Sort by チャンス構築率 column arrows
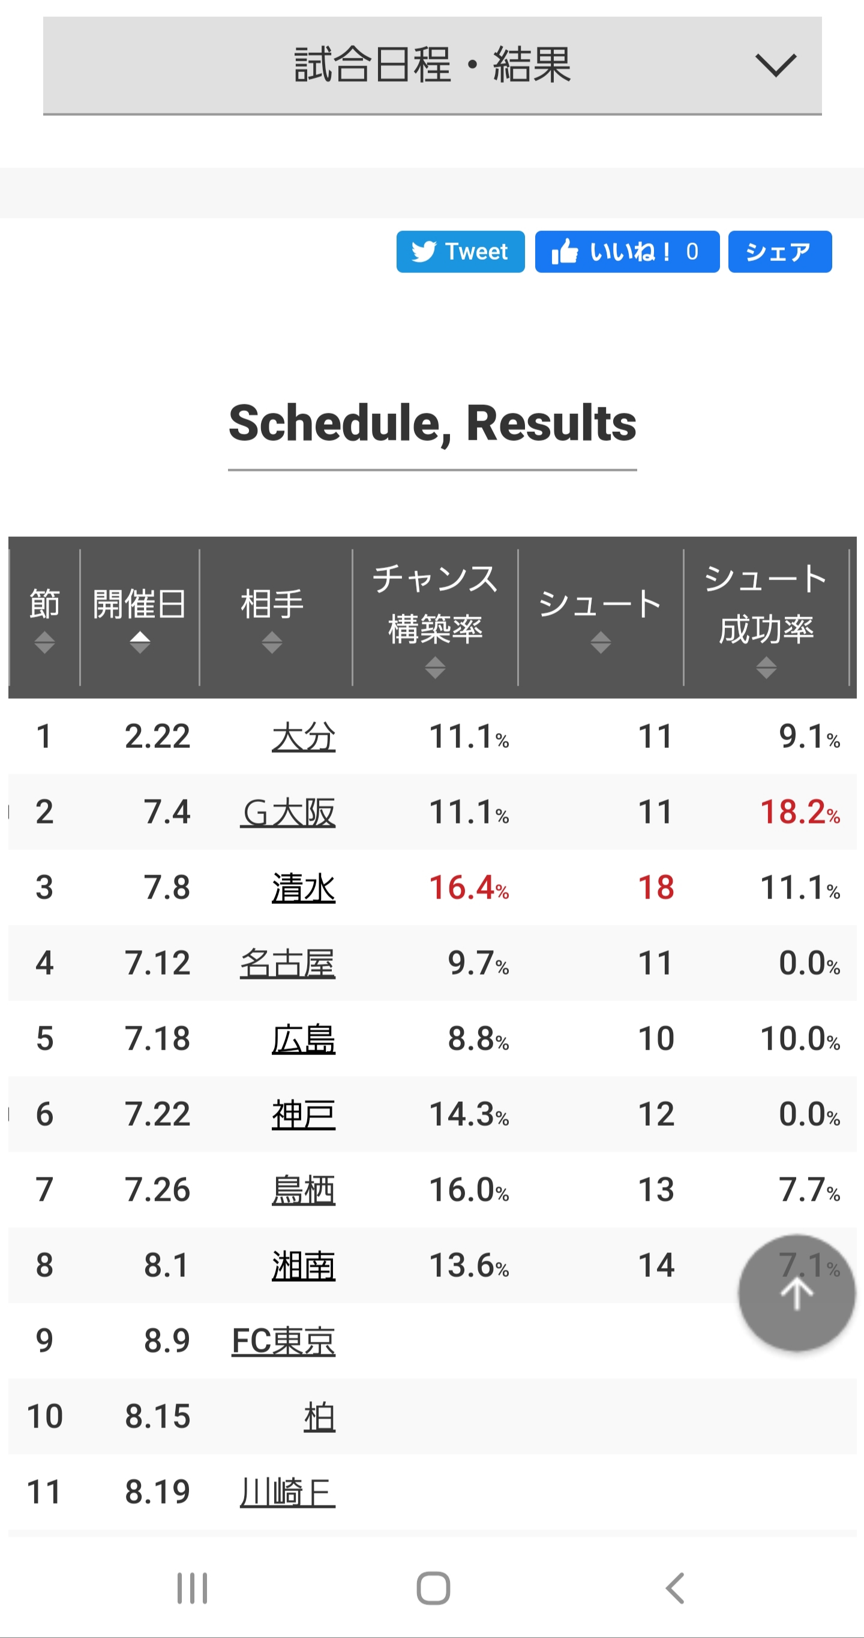Image resolution: width=864 pixels, height=1638 pixels. 435,667
